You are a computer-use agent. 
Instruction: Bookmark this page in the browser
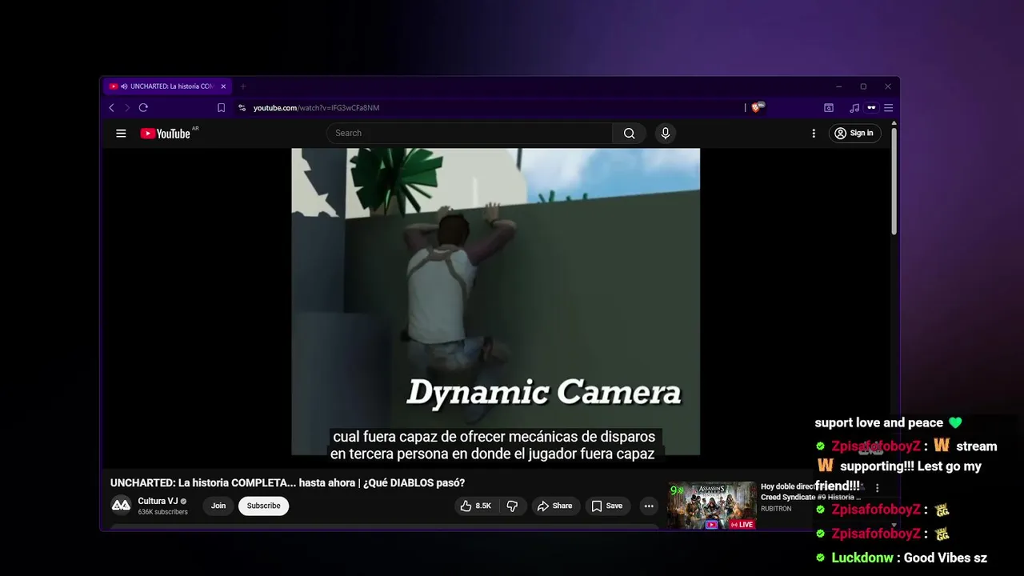tap(222, 108)
